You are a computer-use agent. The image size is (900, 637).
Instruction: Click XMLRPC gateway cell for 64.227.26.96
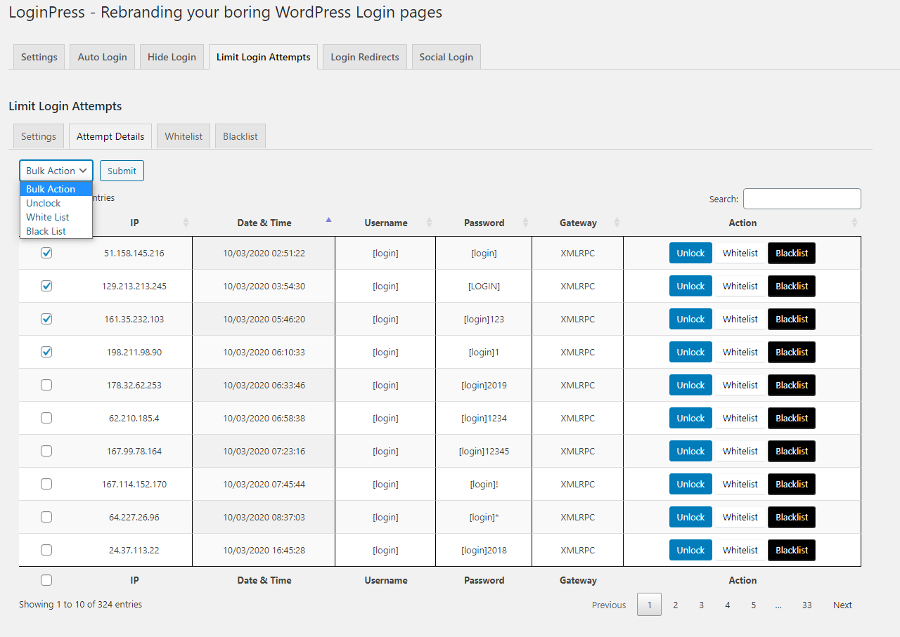[x=577, y=517]
